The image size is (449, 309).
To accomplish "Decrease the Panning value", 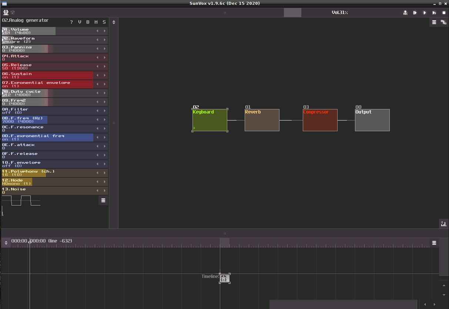I will coord(97,49).
